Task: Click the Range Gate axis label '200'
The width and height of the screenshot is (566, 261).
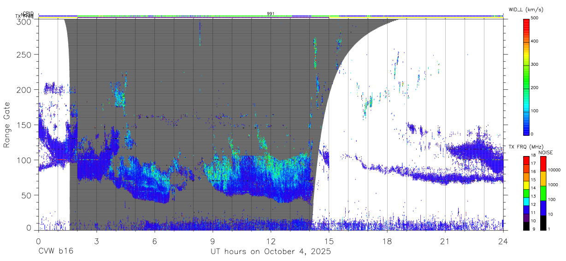Action: 24,90
